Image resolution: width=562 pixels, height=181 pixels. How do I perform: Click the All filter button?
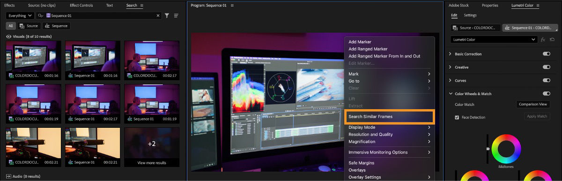11,26
